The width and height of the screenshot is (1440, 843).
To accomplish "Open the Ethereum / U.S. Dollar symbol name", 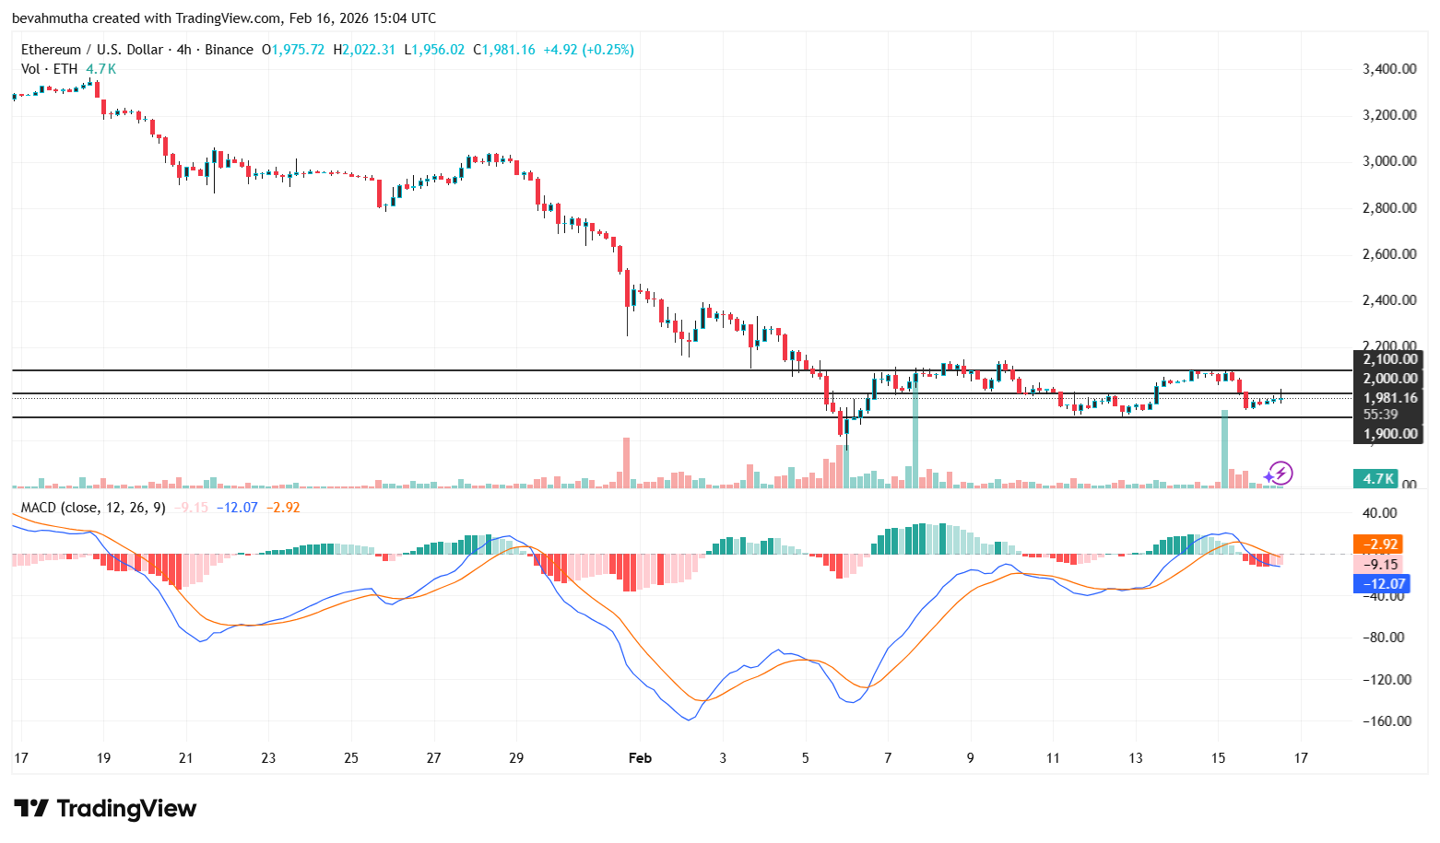I will click(x=92, y=50).
